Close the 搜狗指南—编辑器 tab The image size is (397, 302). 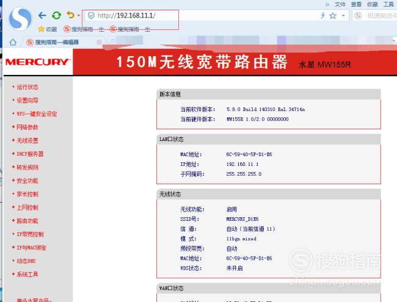pos(99,42)
